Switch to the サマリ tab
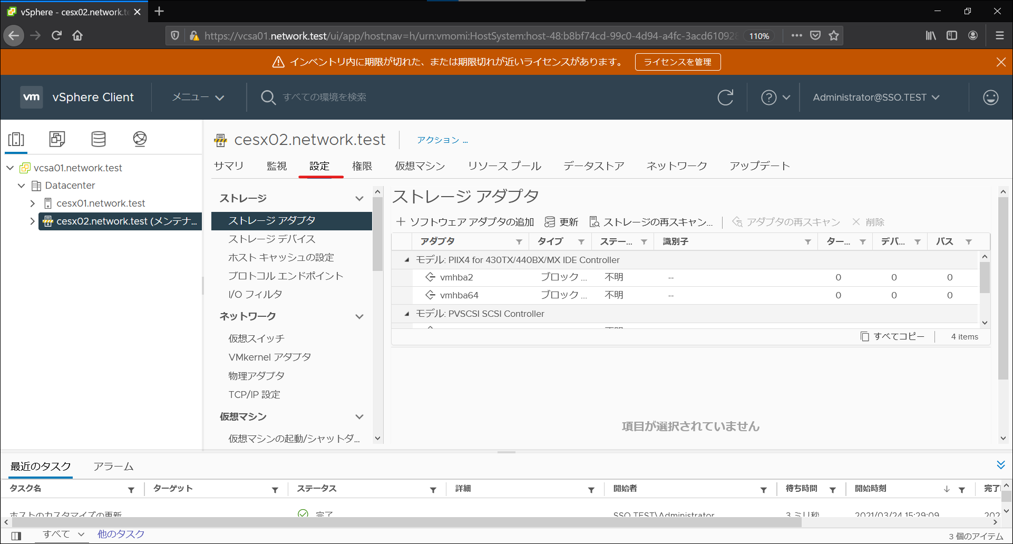 (229, 166)
